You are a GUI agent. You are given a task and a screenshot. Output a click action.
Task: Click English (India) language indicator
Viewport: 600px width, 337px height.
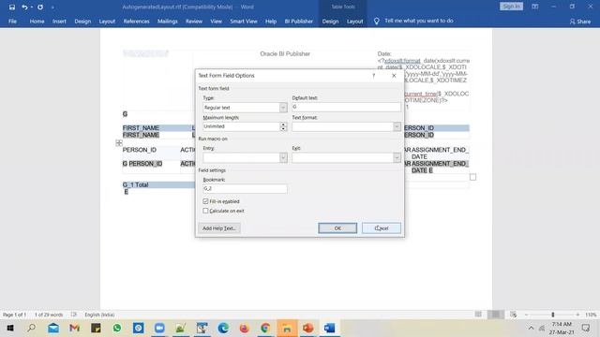coord(99,315)
